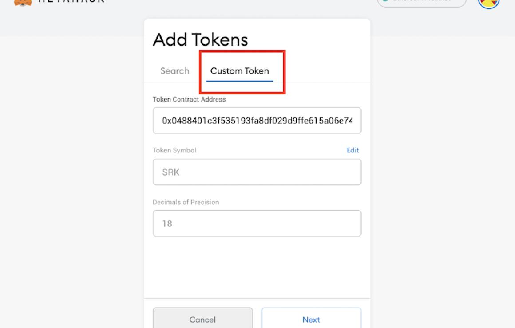Click the Token Symbol label
The width and height of the screenshot is (515, 328).
(174, 150)
